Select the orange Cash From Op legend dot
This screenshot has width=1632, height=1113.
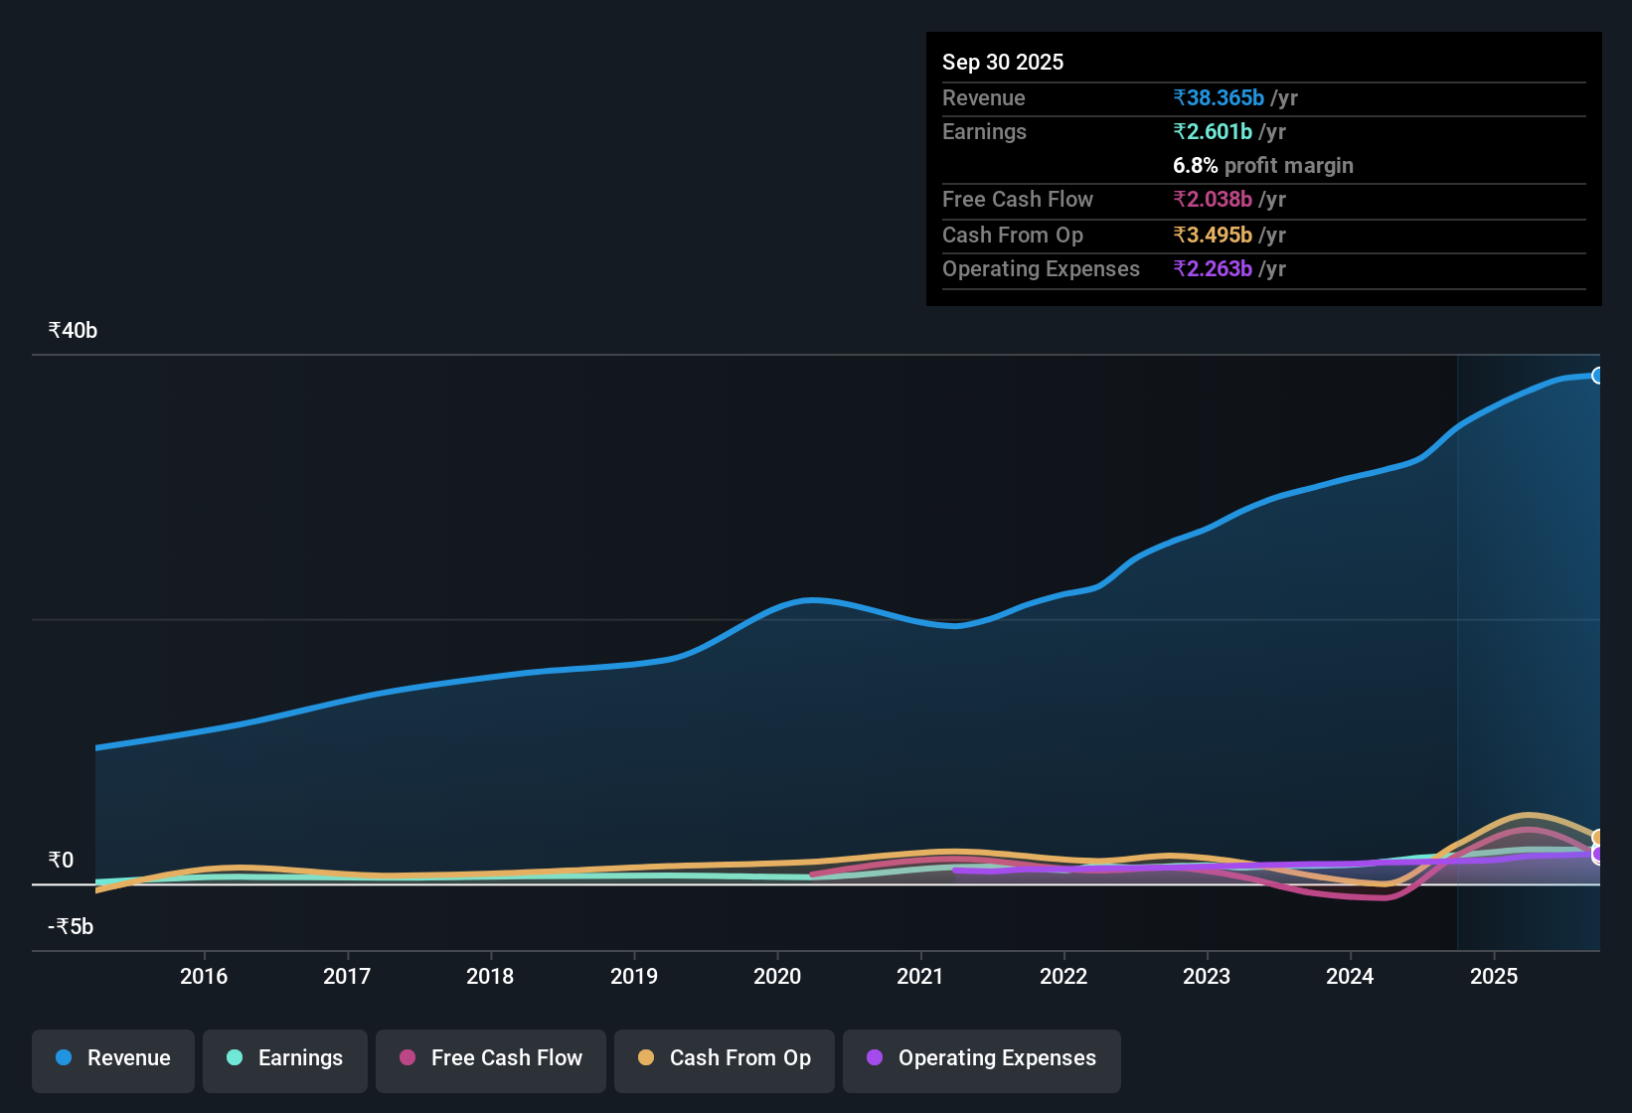tap(646, 1058)
